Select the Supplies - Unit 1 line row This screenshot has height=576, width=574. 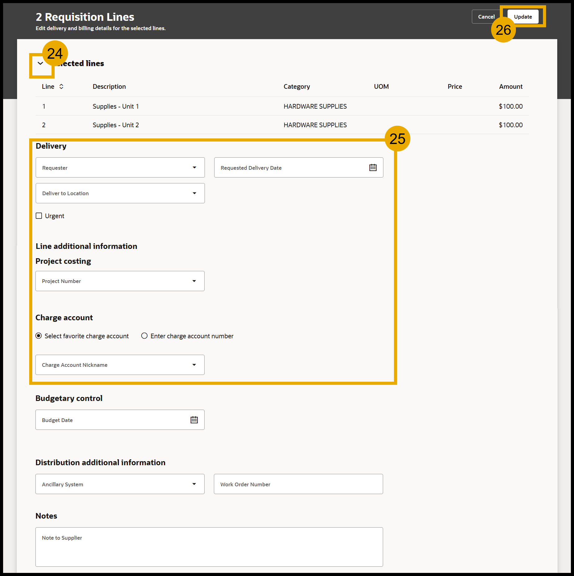115,106
